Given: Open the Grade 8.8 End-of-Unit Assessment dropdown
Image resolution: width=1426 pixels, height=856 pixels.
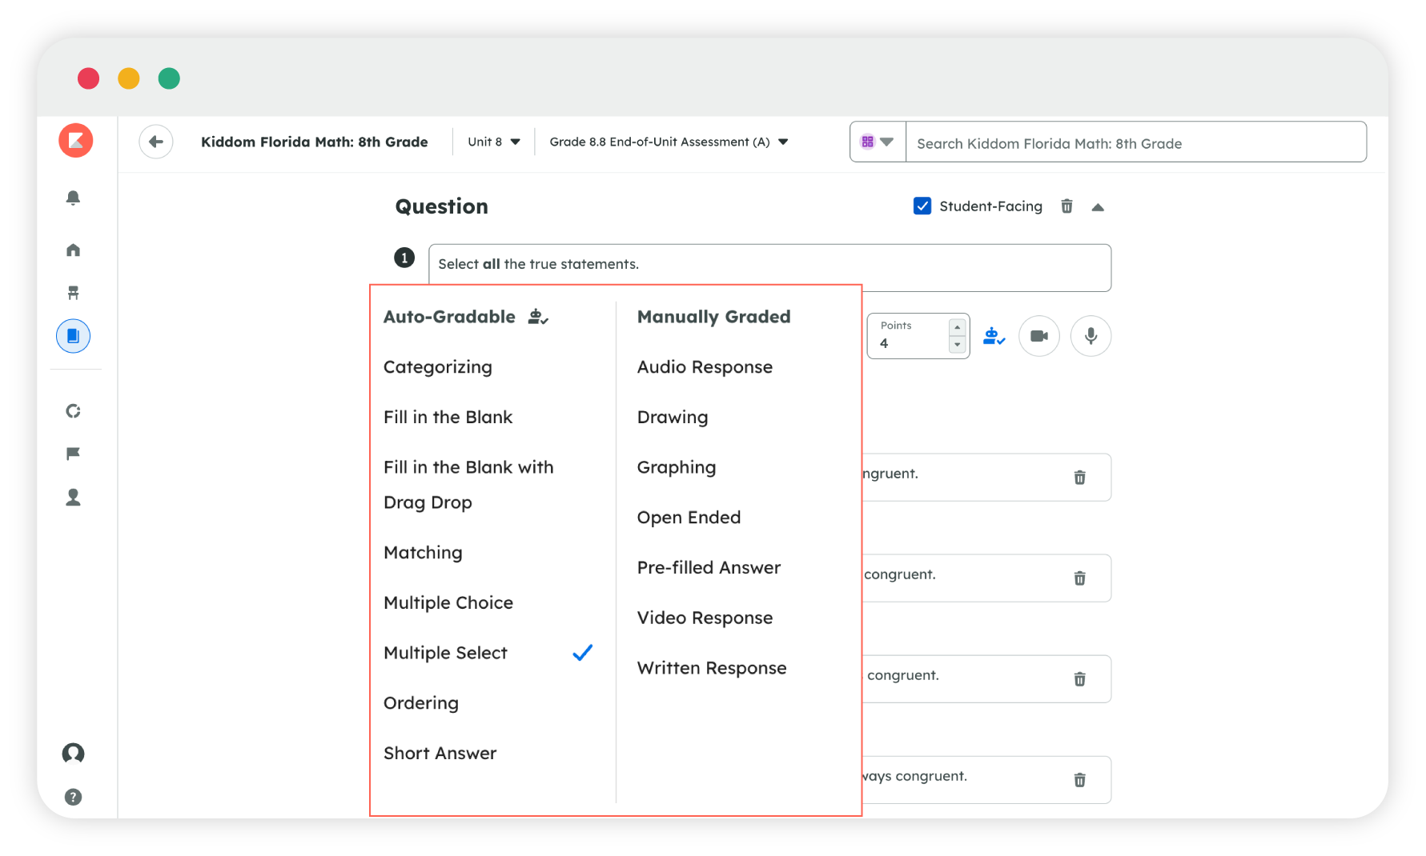Looking at the screenshot, I should pos(669,142).
